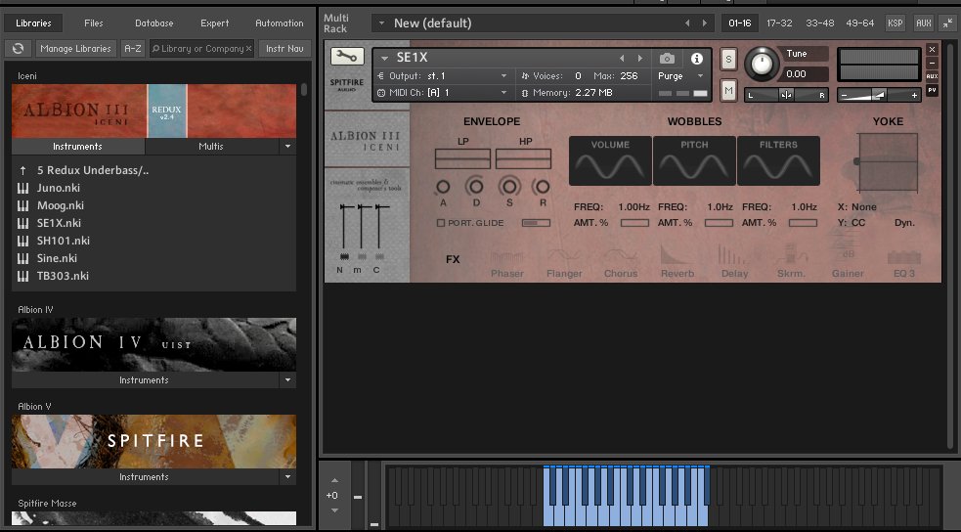
Task: Mute the SE1X instrument with M button
Action: click(x=728, y=91)
